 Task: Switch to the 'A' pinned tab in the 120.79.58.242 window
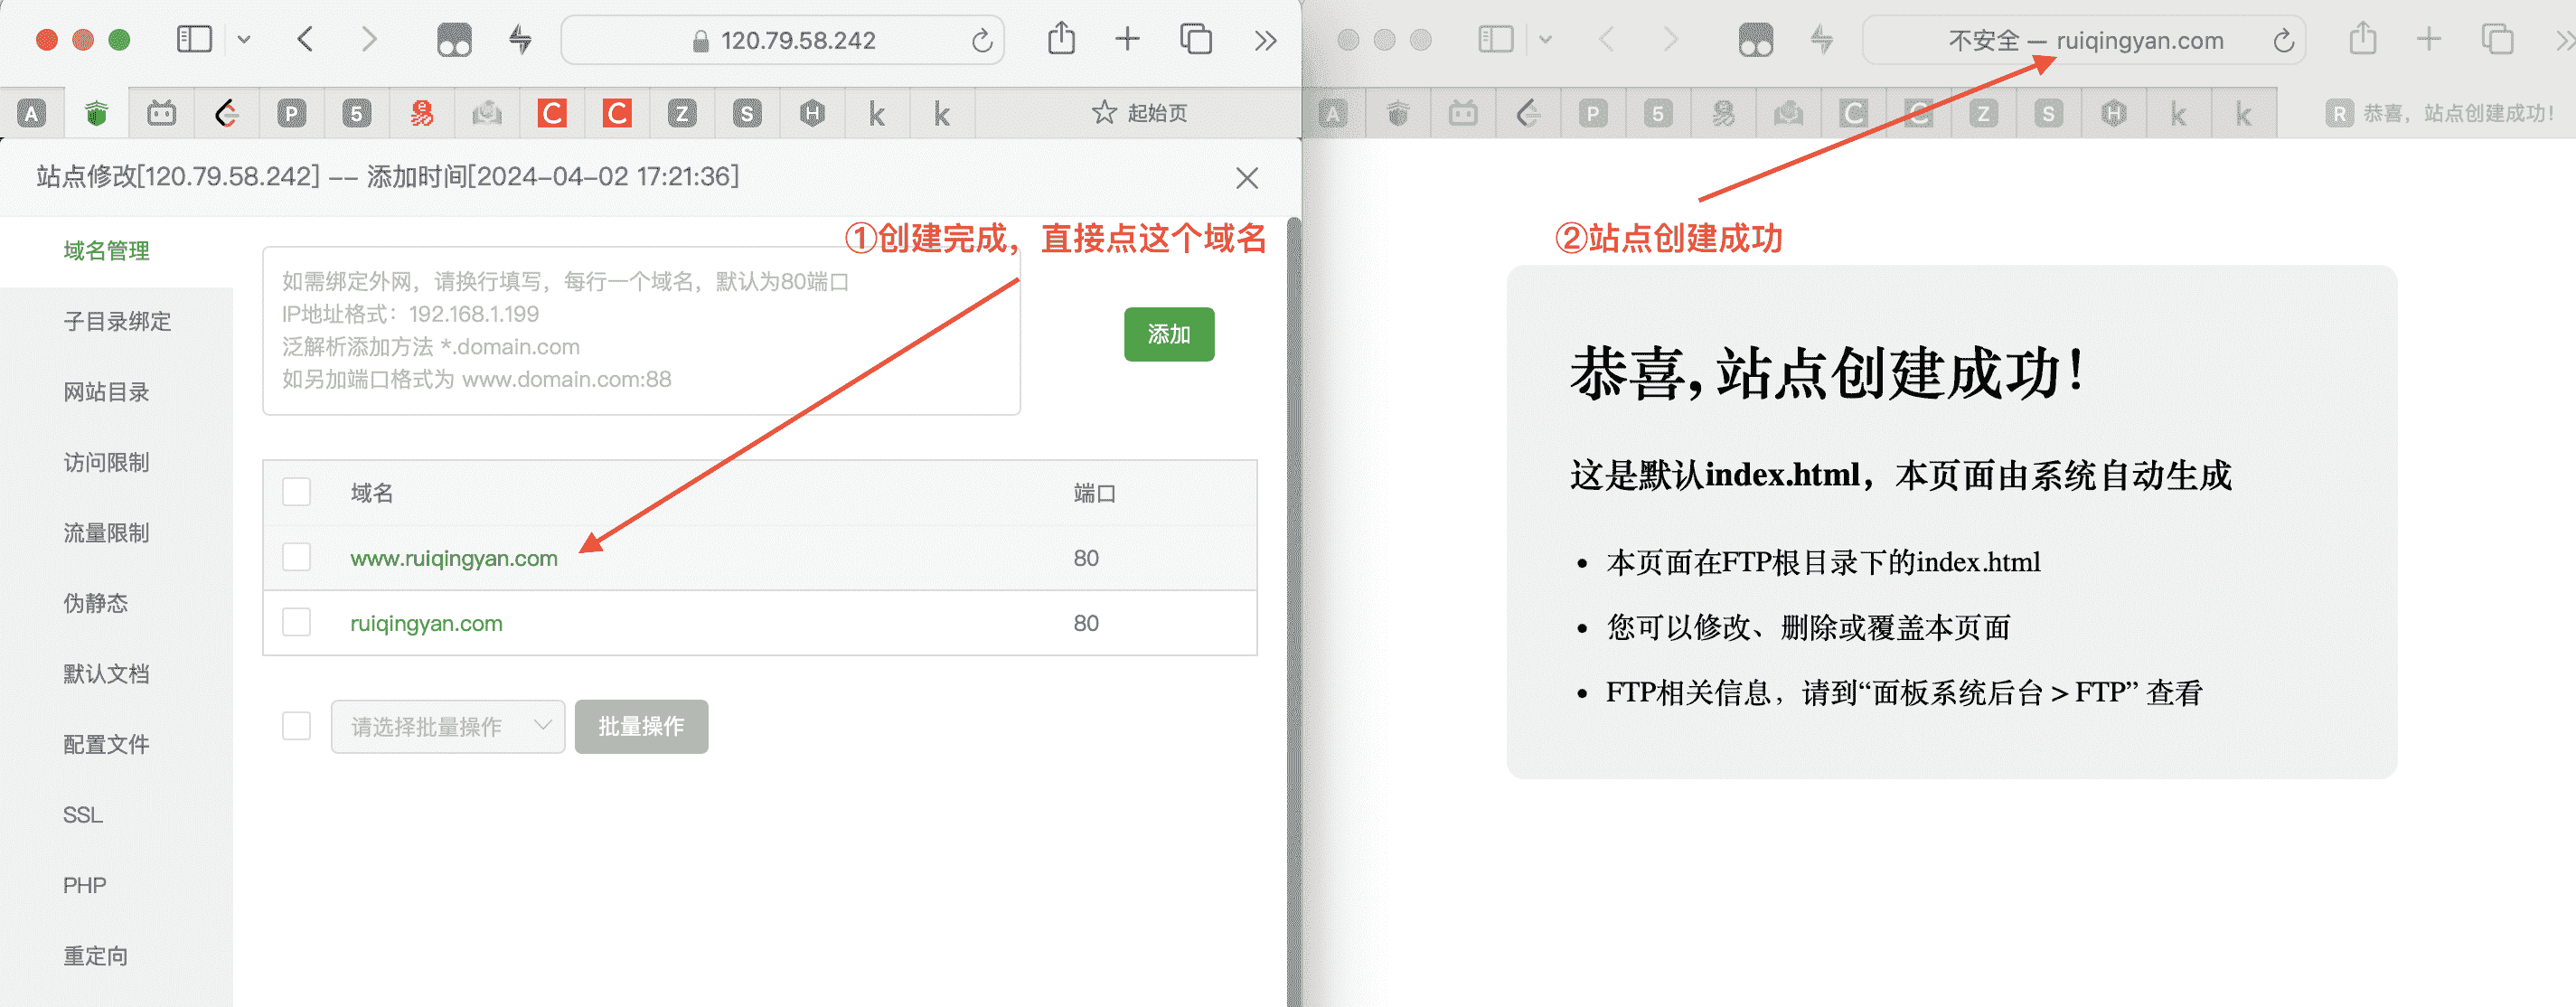(x=32, y=113)
